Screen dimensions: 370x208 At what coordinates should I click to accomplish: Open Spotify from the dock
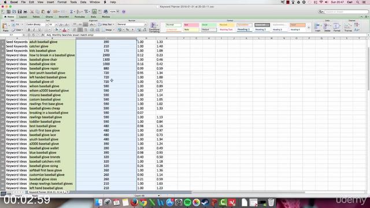click(187, 202)
